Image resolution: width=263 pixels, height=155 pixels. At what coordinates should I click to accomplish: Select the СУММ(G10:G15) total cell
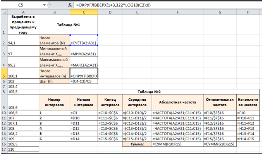click(219, 144)
